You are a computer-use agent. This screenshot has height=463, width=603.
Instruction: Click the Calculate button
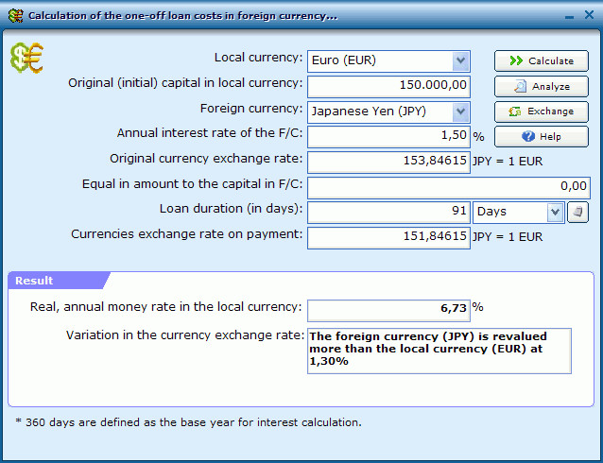point(541,60)
